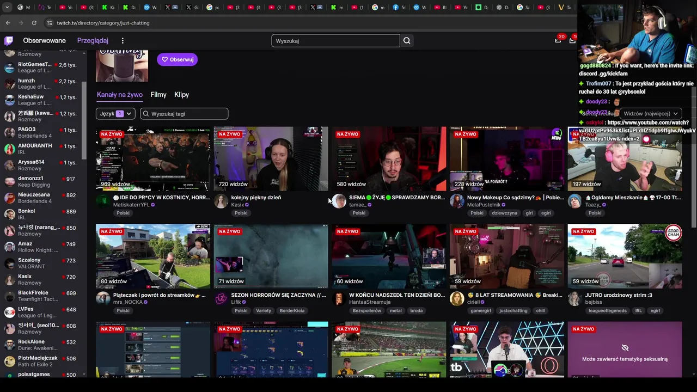
Task: Click humzh avatar in sidebar
Action: pos(9,84)
